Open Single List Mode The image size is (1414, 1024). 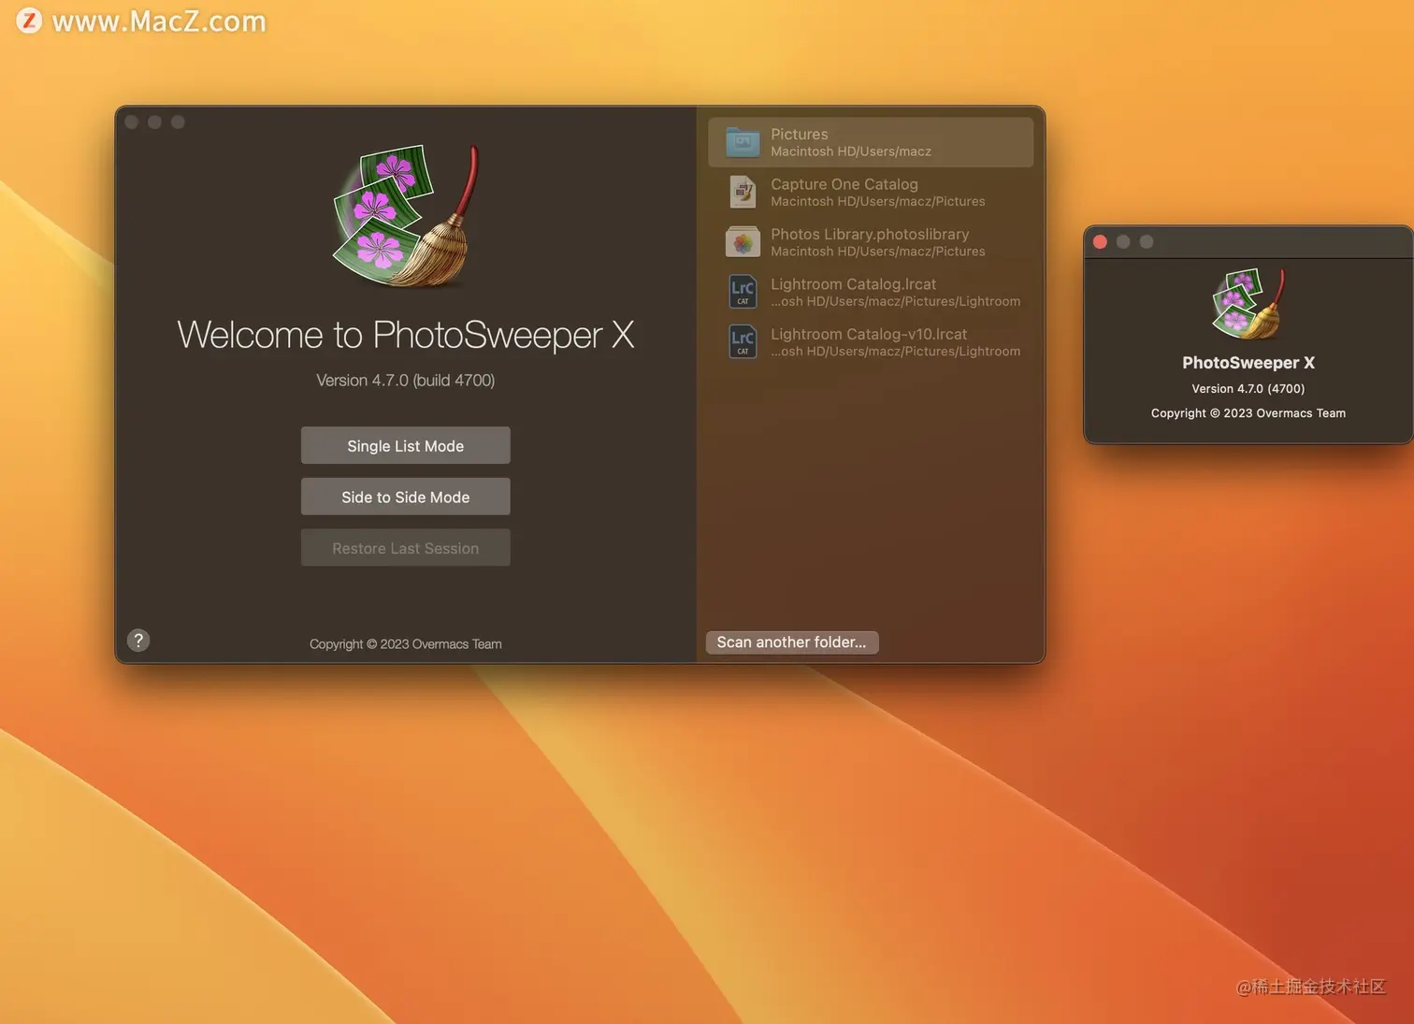click(x=405, y=445)
